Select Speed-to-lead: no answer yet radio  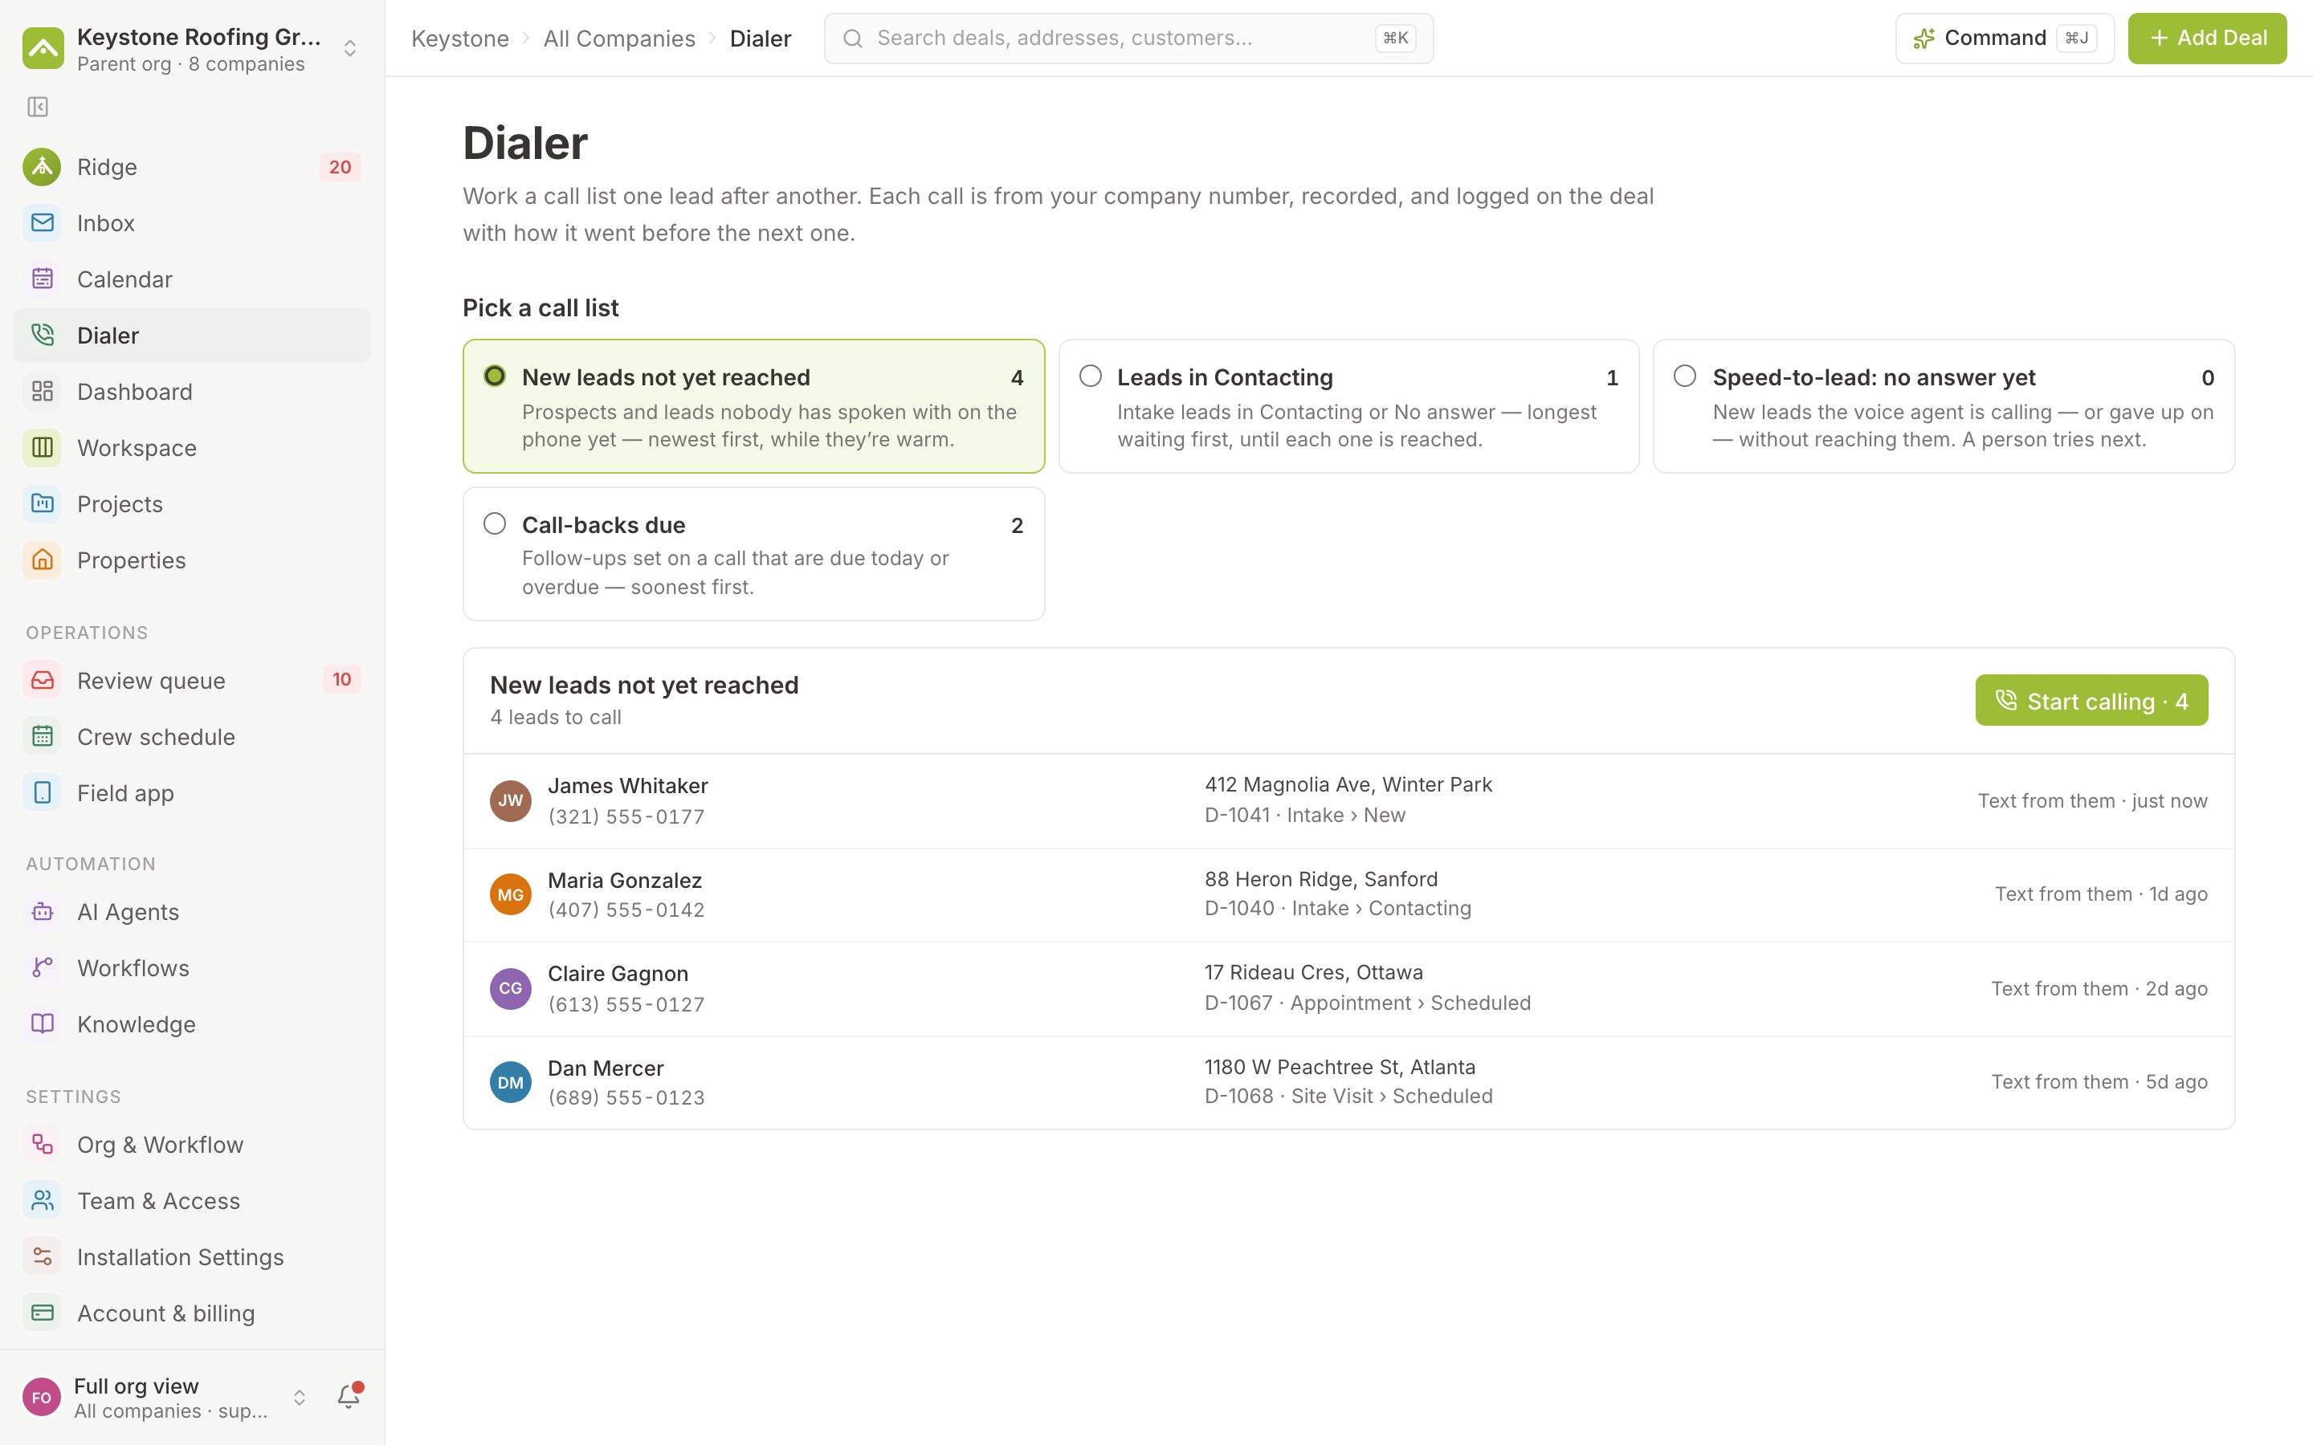coord(1685,376)
